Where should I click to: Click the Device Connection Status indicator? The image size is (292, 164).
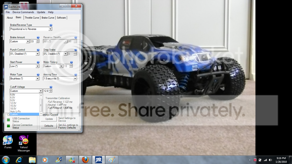tap(8, 126)
